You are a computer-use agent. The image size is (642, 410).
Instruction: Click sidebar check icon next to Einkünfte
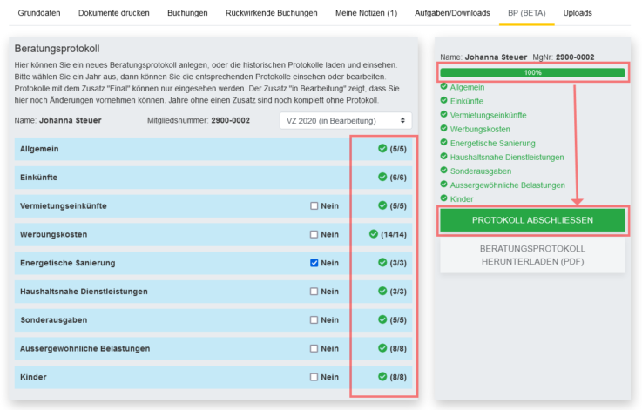(x=444, y=100)
